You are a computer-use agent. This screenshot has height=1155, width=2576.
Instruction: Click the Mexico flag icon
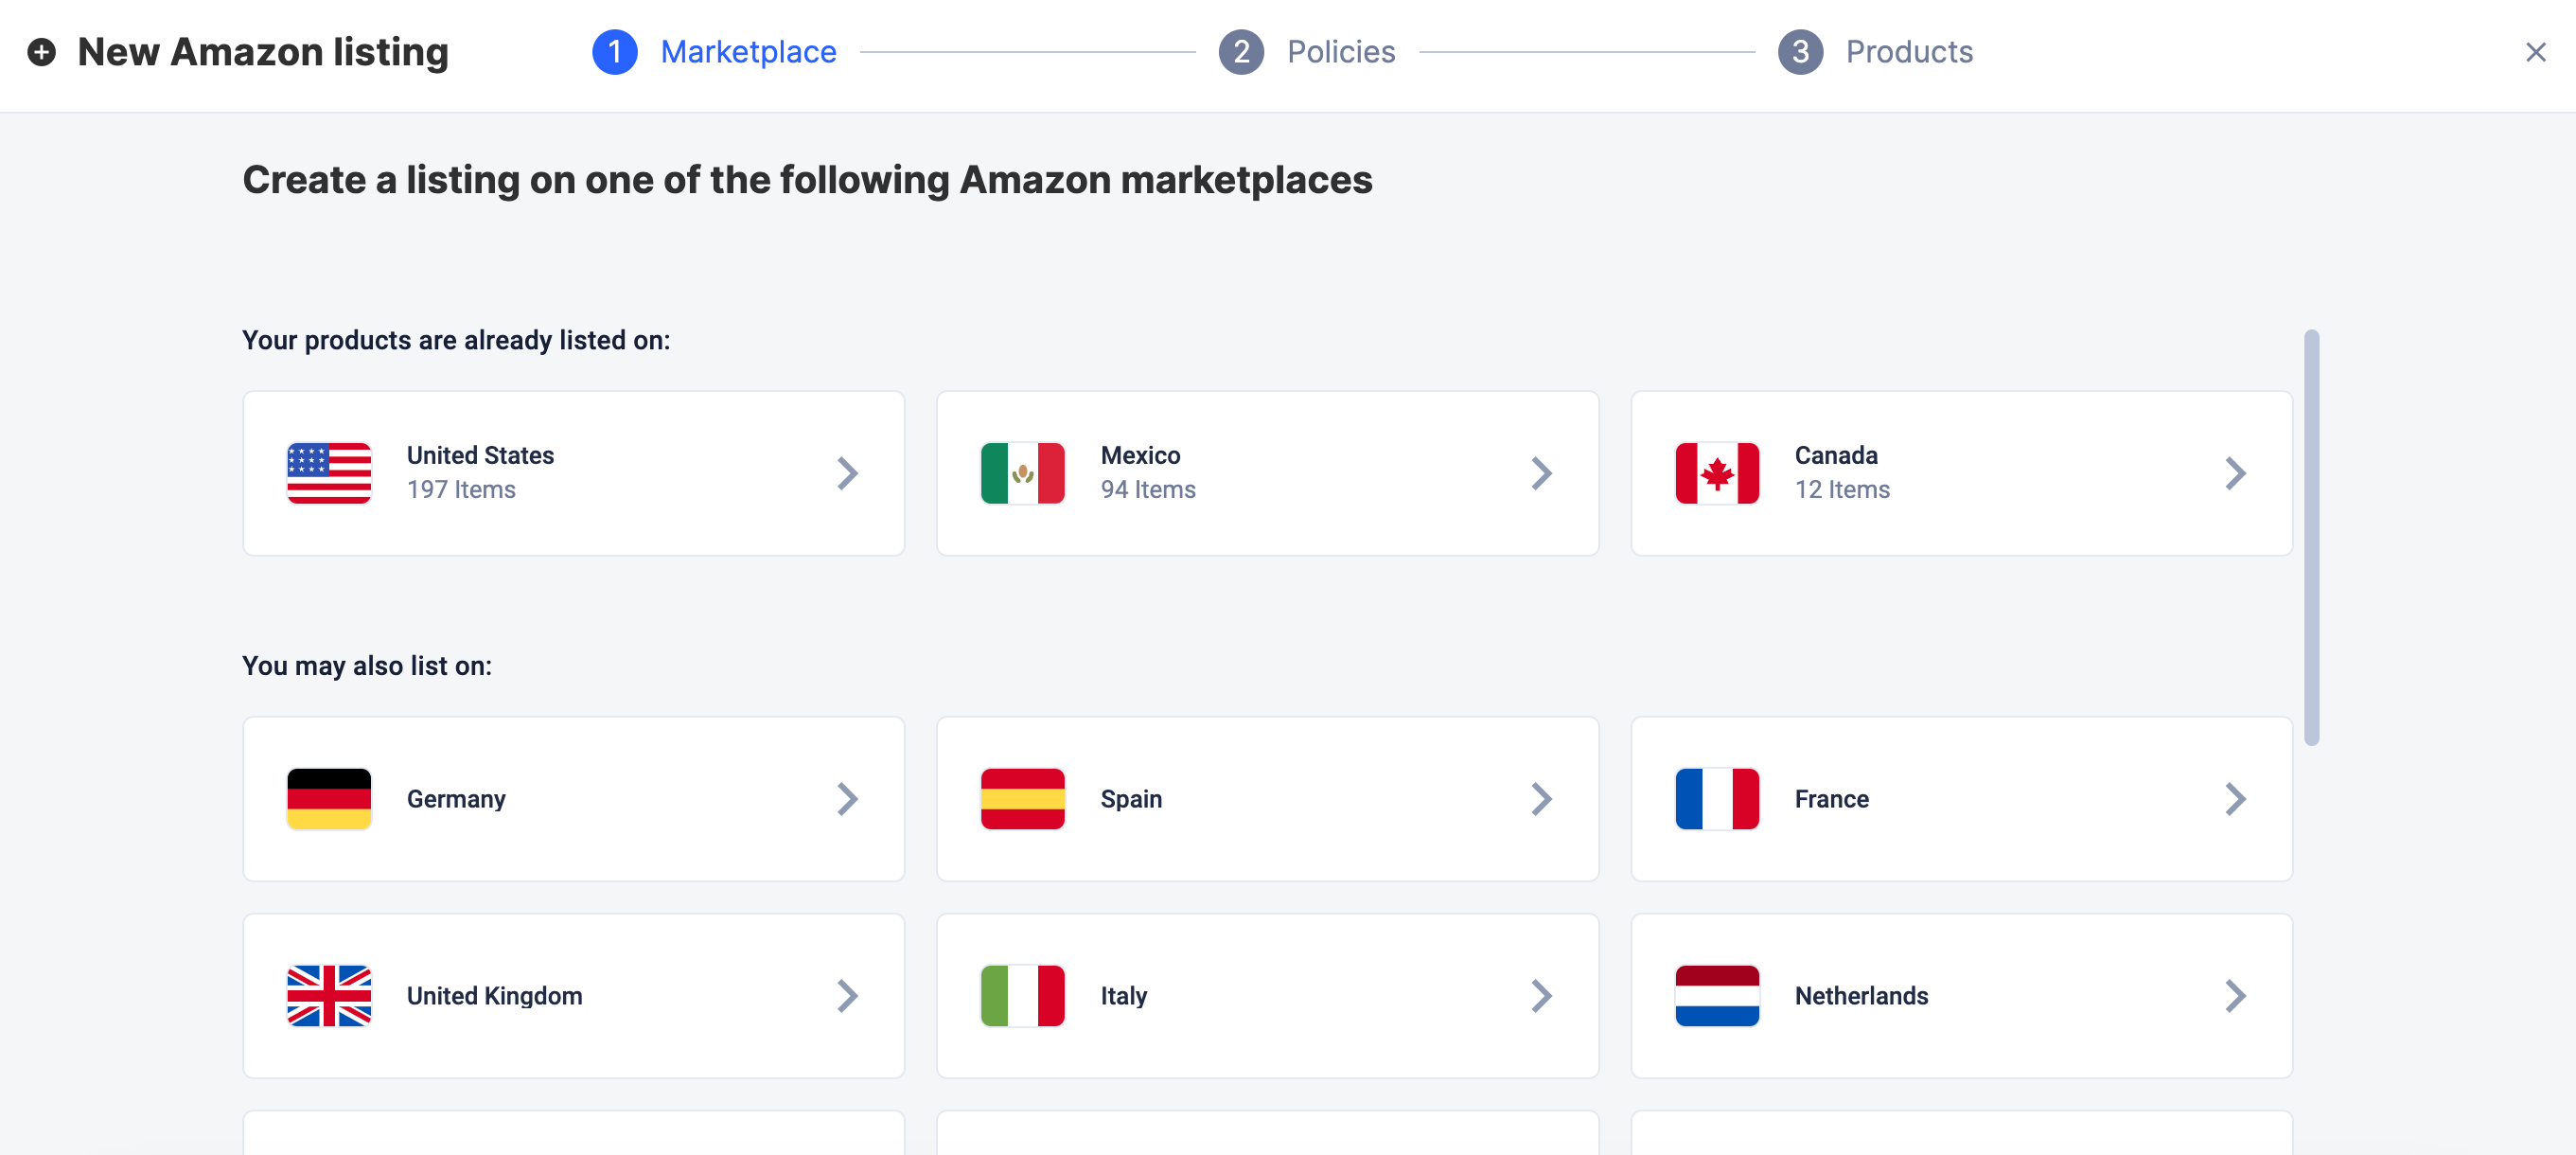(1022, 473)
